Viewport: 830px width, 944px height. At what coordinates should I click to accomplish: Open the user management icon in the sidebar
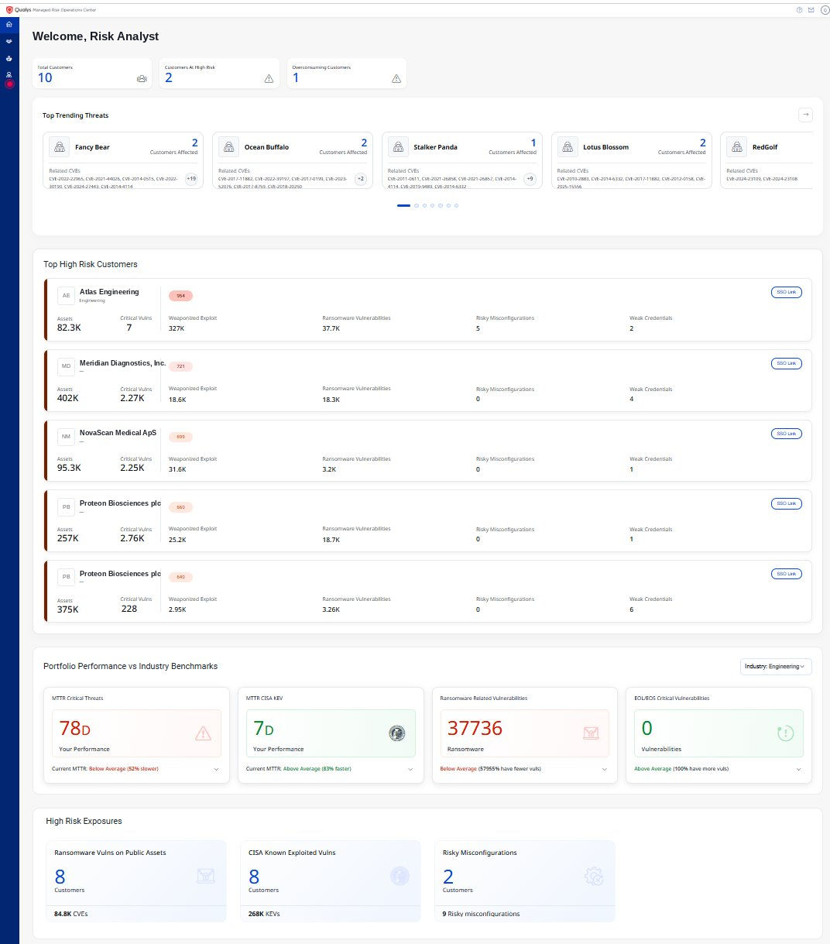click(x=9, y=75)
